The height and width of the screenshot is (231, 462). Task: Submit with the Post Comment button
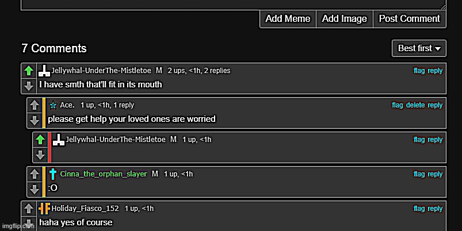pos(409,19)
